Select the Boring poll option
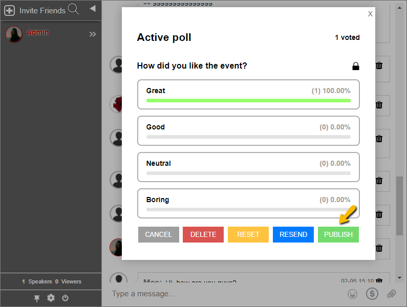 tap(248, 203)
